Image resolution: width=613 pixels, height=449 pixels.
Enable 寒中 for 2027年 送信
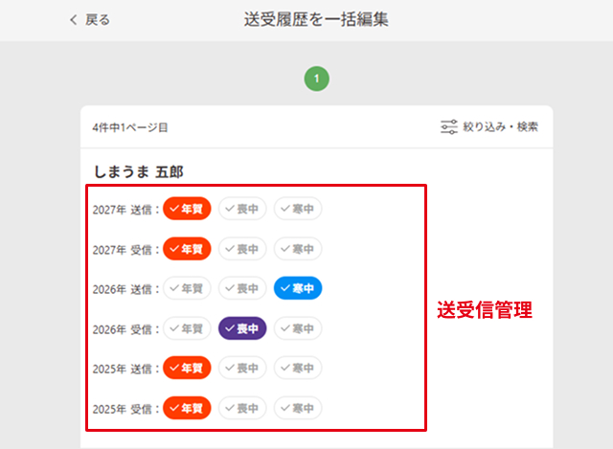point(298,209)
